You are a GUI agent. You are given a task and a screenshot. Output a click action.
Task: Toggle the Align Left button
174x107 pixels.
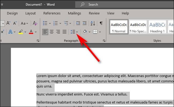(x=45, y=32)
